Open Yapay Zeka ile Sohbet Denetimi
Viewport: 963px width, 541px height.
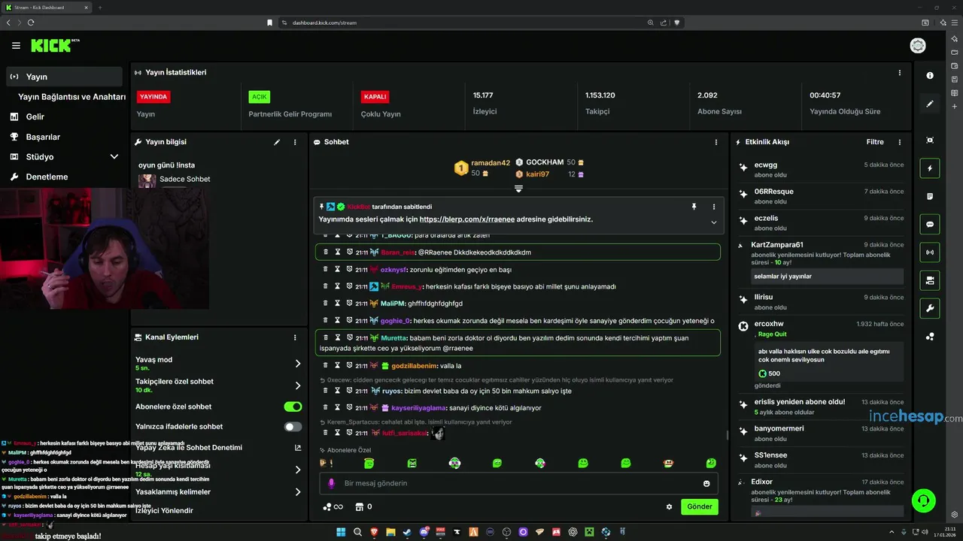218,448
